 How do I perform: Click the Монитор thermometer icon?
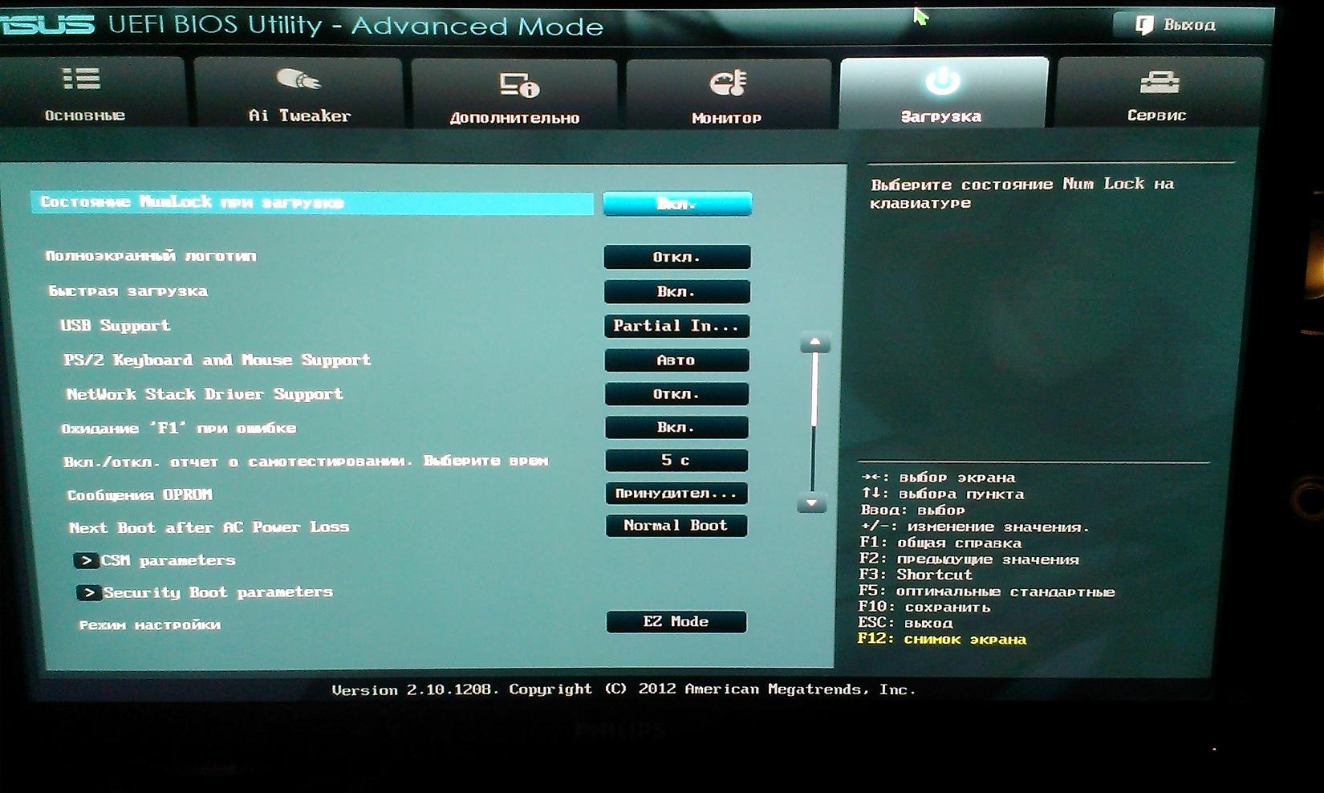(728, 83)
